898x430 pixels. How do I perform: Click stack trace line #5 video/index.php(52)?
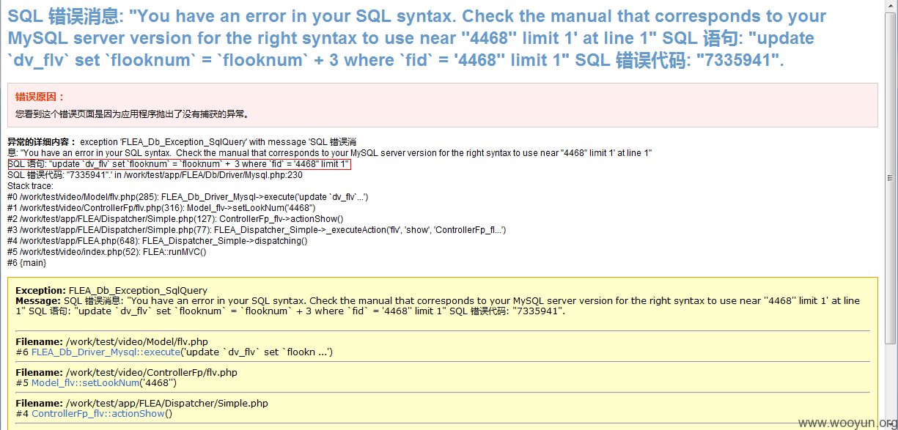point(107,252)
